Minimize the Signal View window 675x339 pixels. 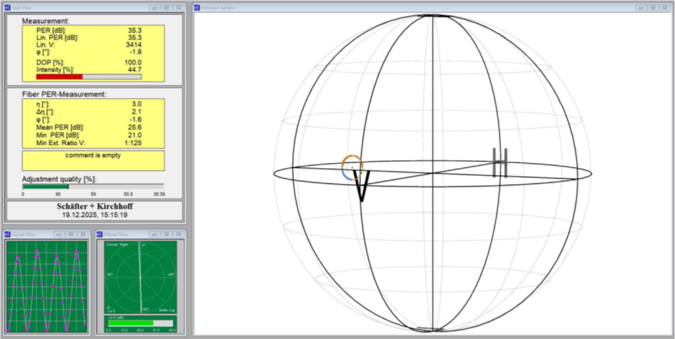tap(59, 234)
